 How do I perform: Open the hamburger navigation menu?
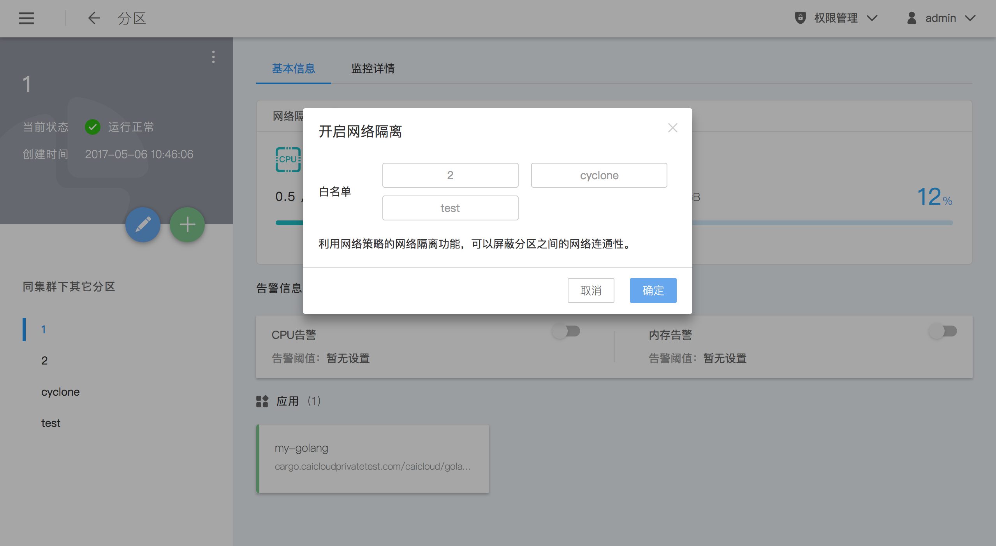(x=26, y=18)
